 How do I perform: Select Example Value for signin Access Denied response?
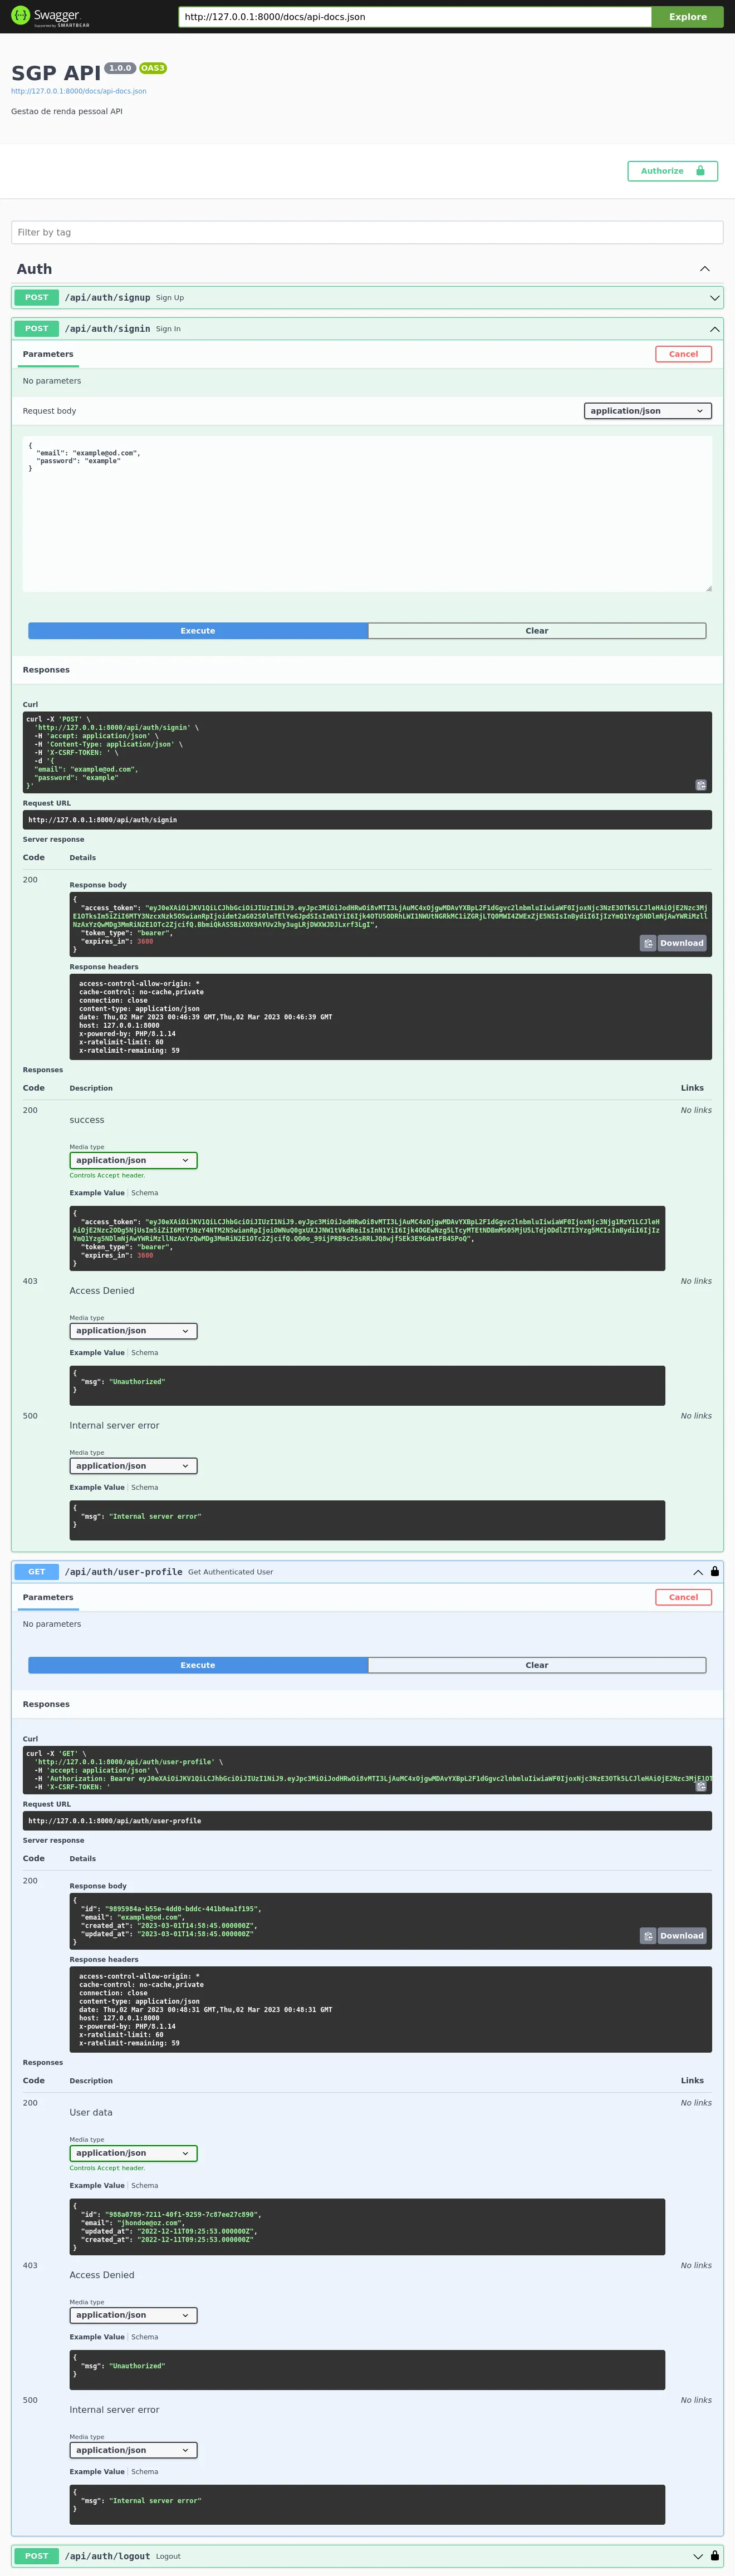[97, 1353]
